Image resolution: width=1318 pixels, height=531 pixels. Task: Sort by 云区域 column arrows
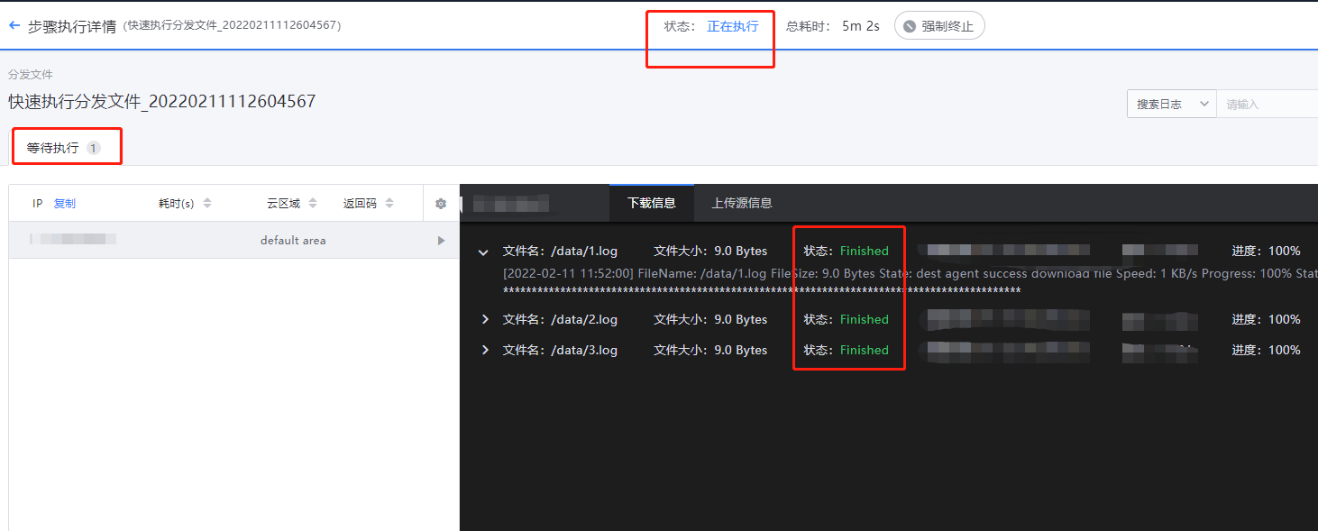point(313,204)
